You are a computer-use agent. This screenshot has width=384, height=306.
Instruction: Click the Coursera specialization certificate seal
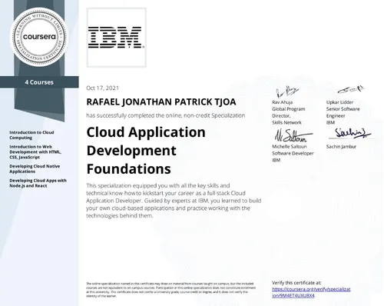pyautogui.click(x=39, y=37)
